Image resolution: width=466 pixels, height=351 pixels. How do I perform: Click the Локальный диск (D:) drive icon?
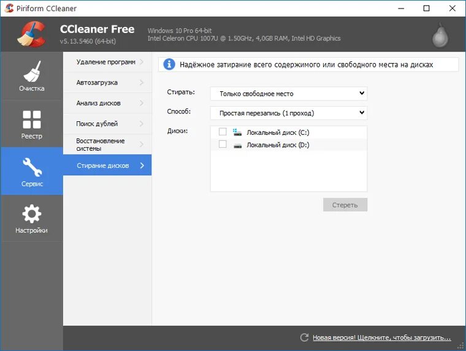(237, 146)
